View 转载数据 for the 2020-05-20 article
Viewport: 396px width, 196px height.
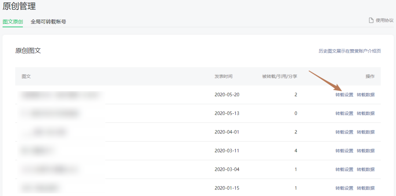pyautogui.click(x=366, y=95)
